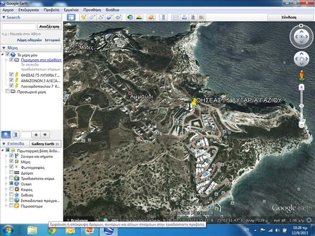Click the Look joystick eye control
The height and width of the screenshot is (236, 315).
click(x=301, y=37)
